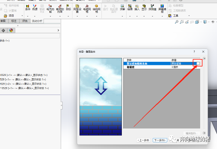
Task: Open dropdown arrow under 网格设置
Action: point(77,16)
